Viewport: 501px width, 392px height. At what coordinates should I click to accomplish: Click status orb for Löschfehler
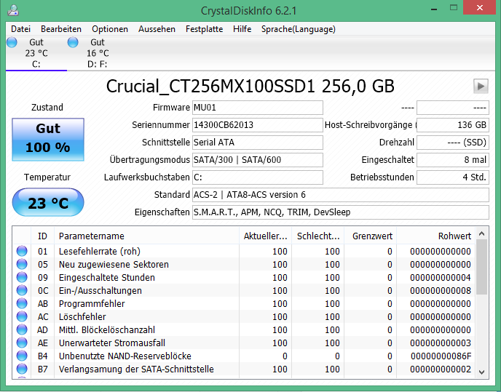pos(22,316)
